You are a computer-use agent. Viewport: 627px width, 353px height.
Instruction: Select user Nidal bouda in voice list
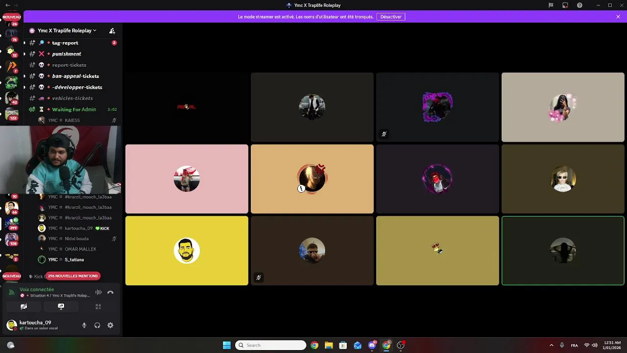click(x=77, y=239)
